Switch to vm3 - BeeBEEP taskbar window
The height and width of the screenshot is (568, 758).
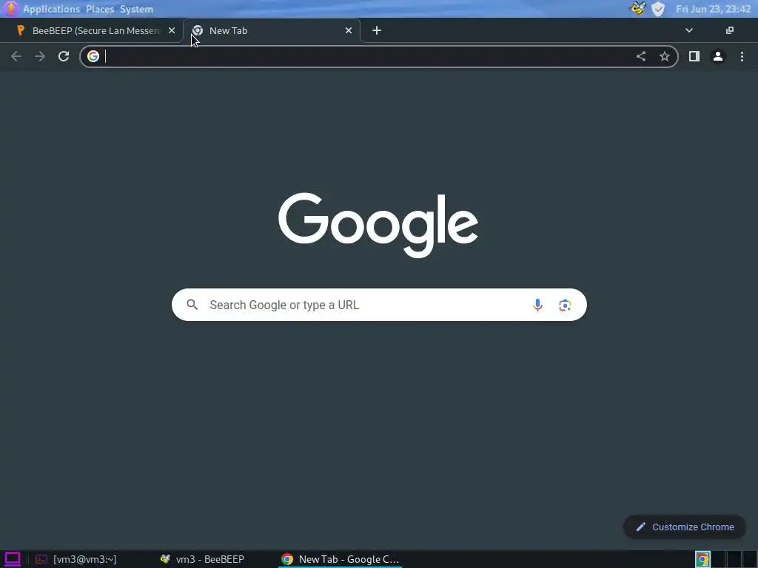tap(203, 559)
